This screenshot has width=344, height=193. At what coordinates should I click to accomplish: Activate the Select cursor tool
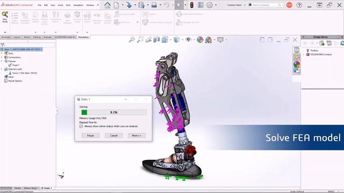pyautogui.click(x=179, y=5)
